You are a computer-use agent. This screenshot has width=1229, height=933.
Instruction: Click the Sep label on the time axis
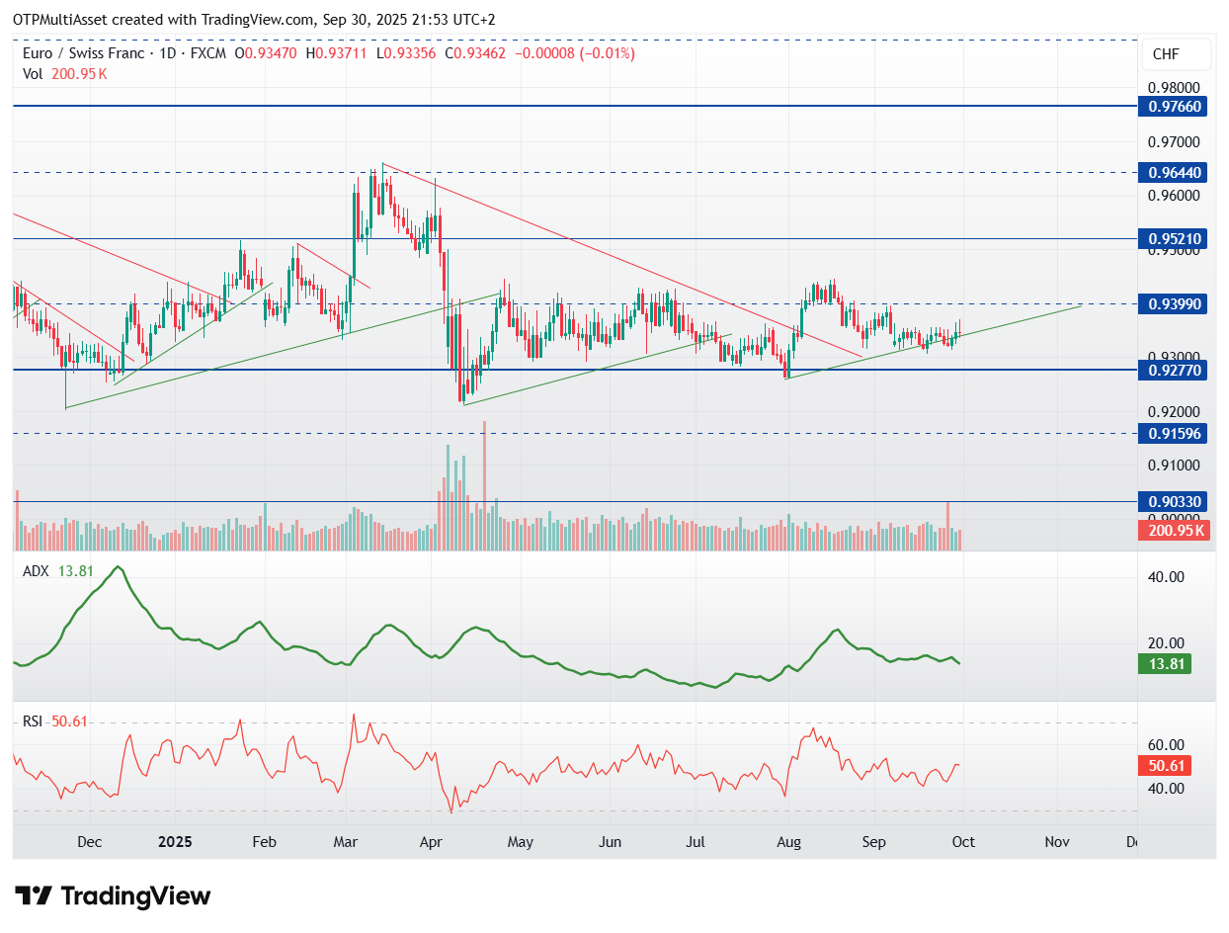(873, 842)
